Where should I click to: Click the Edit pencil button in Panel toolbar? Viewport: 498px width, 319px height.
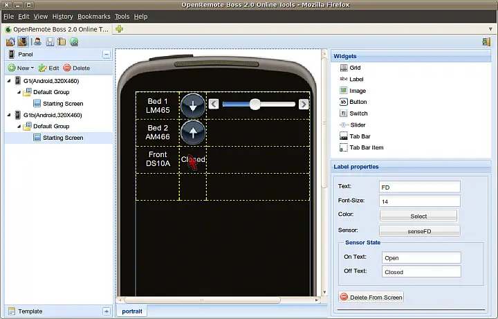click(48, 68)
